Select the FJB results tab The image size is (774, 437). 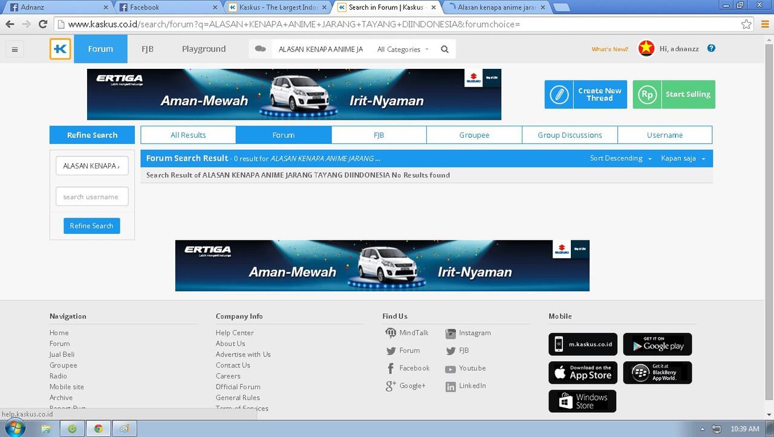[x=379, y=135]
